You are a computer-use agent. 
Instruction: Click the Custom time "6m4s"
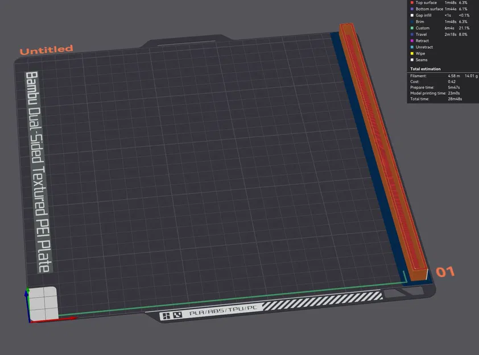[449, 28]
